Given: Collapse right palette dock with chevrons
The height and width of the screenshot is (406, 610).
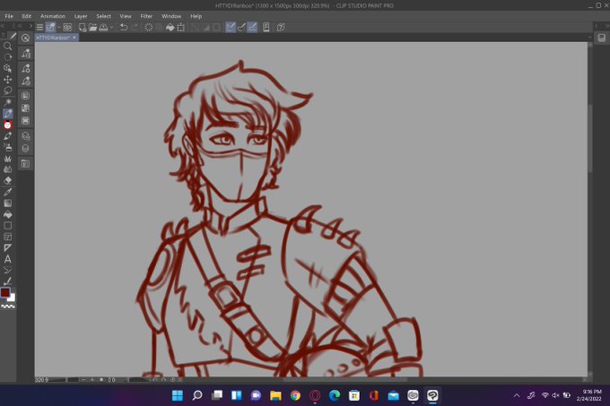Looking at the screenshot, I should [x=607, y=26].
